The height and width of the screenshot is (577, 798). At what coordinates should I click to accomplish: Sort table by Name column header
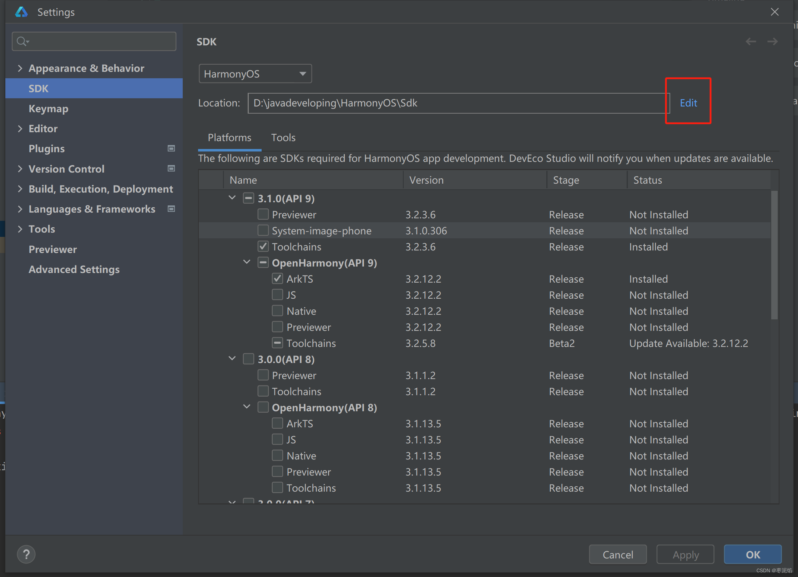pos(313,180)
